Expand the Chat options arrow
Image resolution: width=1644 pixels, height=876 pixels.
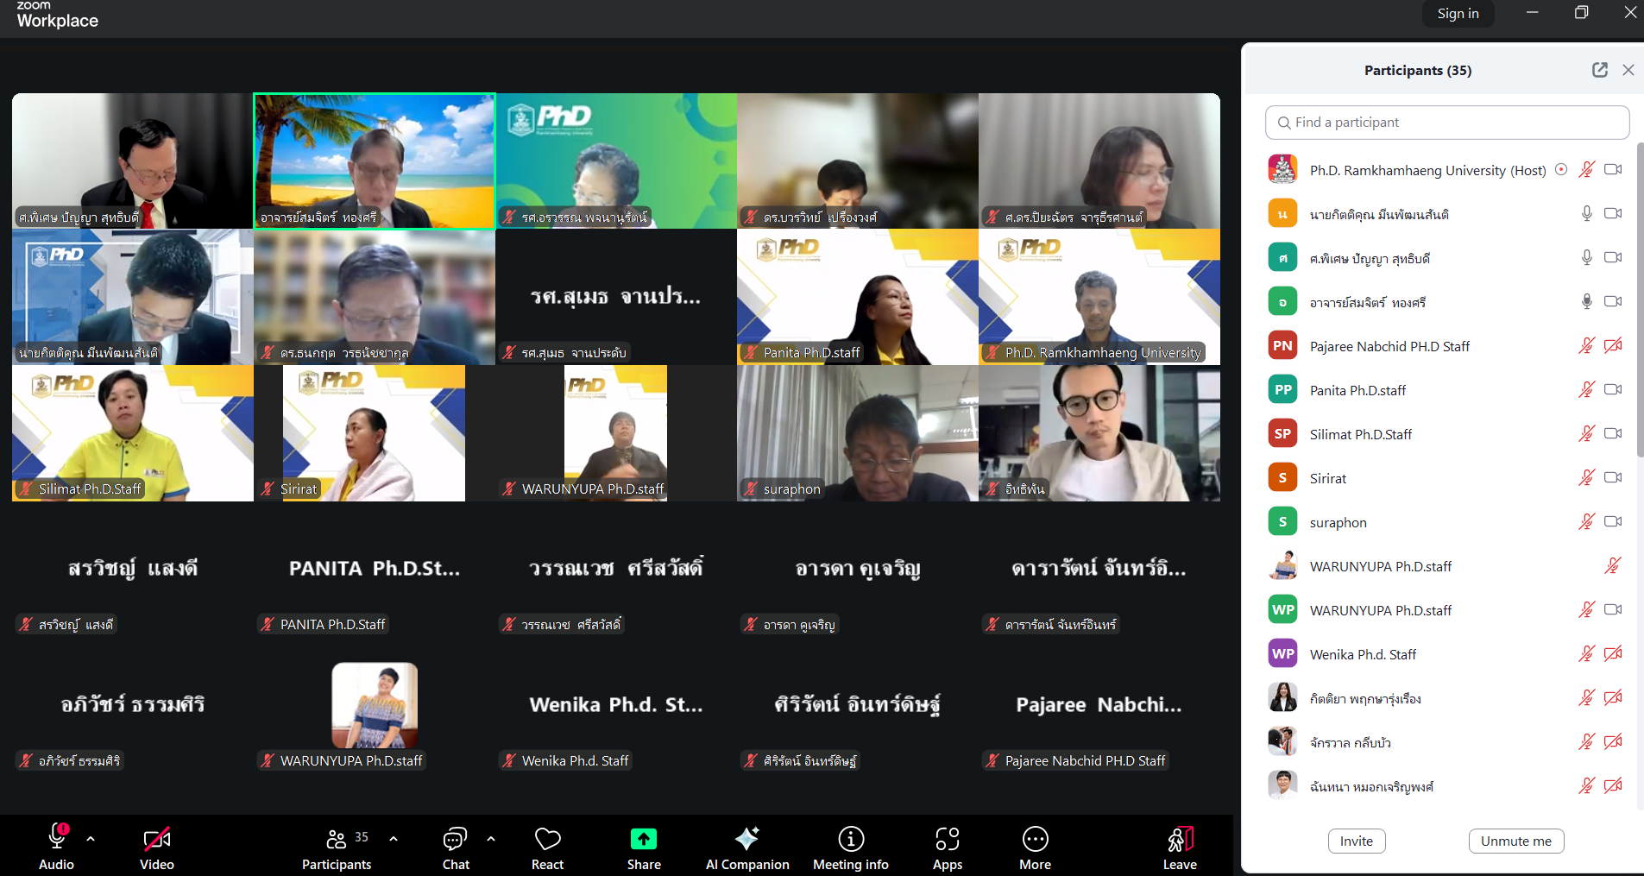(491, 839)
